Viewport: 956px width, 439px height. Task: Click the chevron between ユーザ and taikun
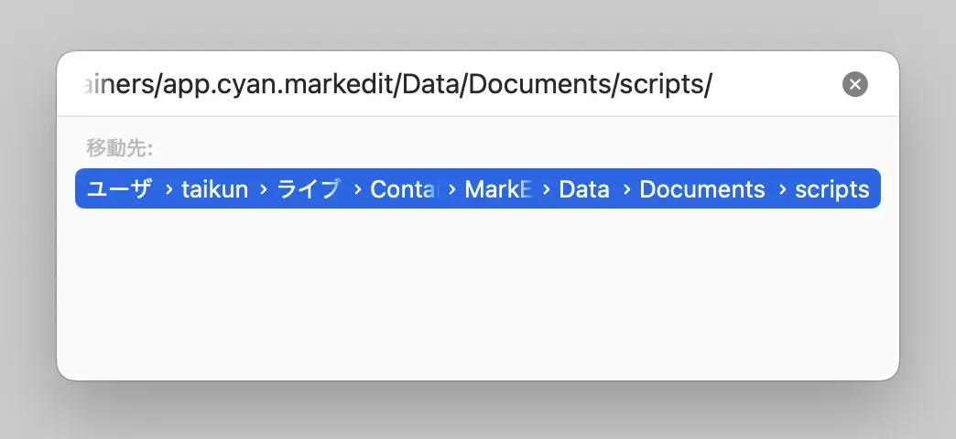coord(168,189)
